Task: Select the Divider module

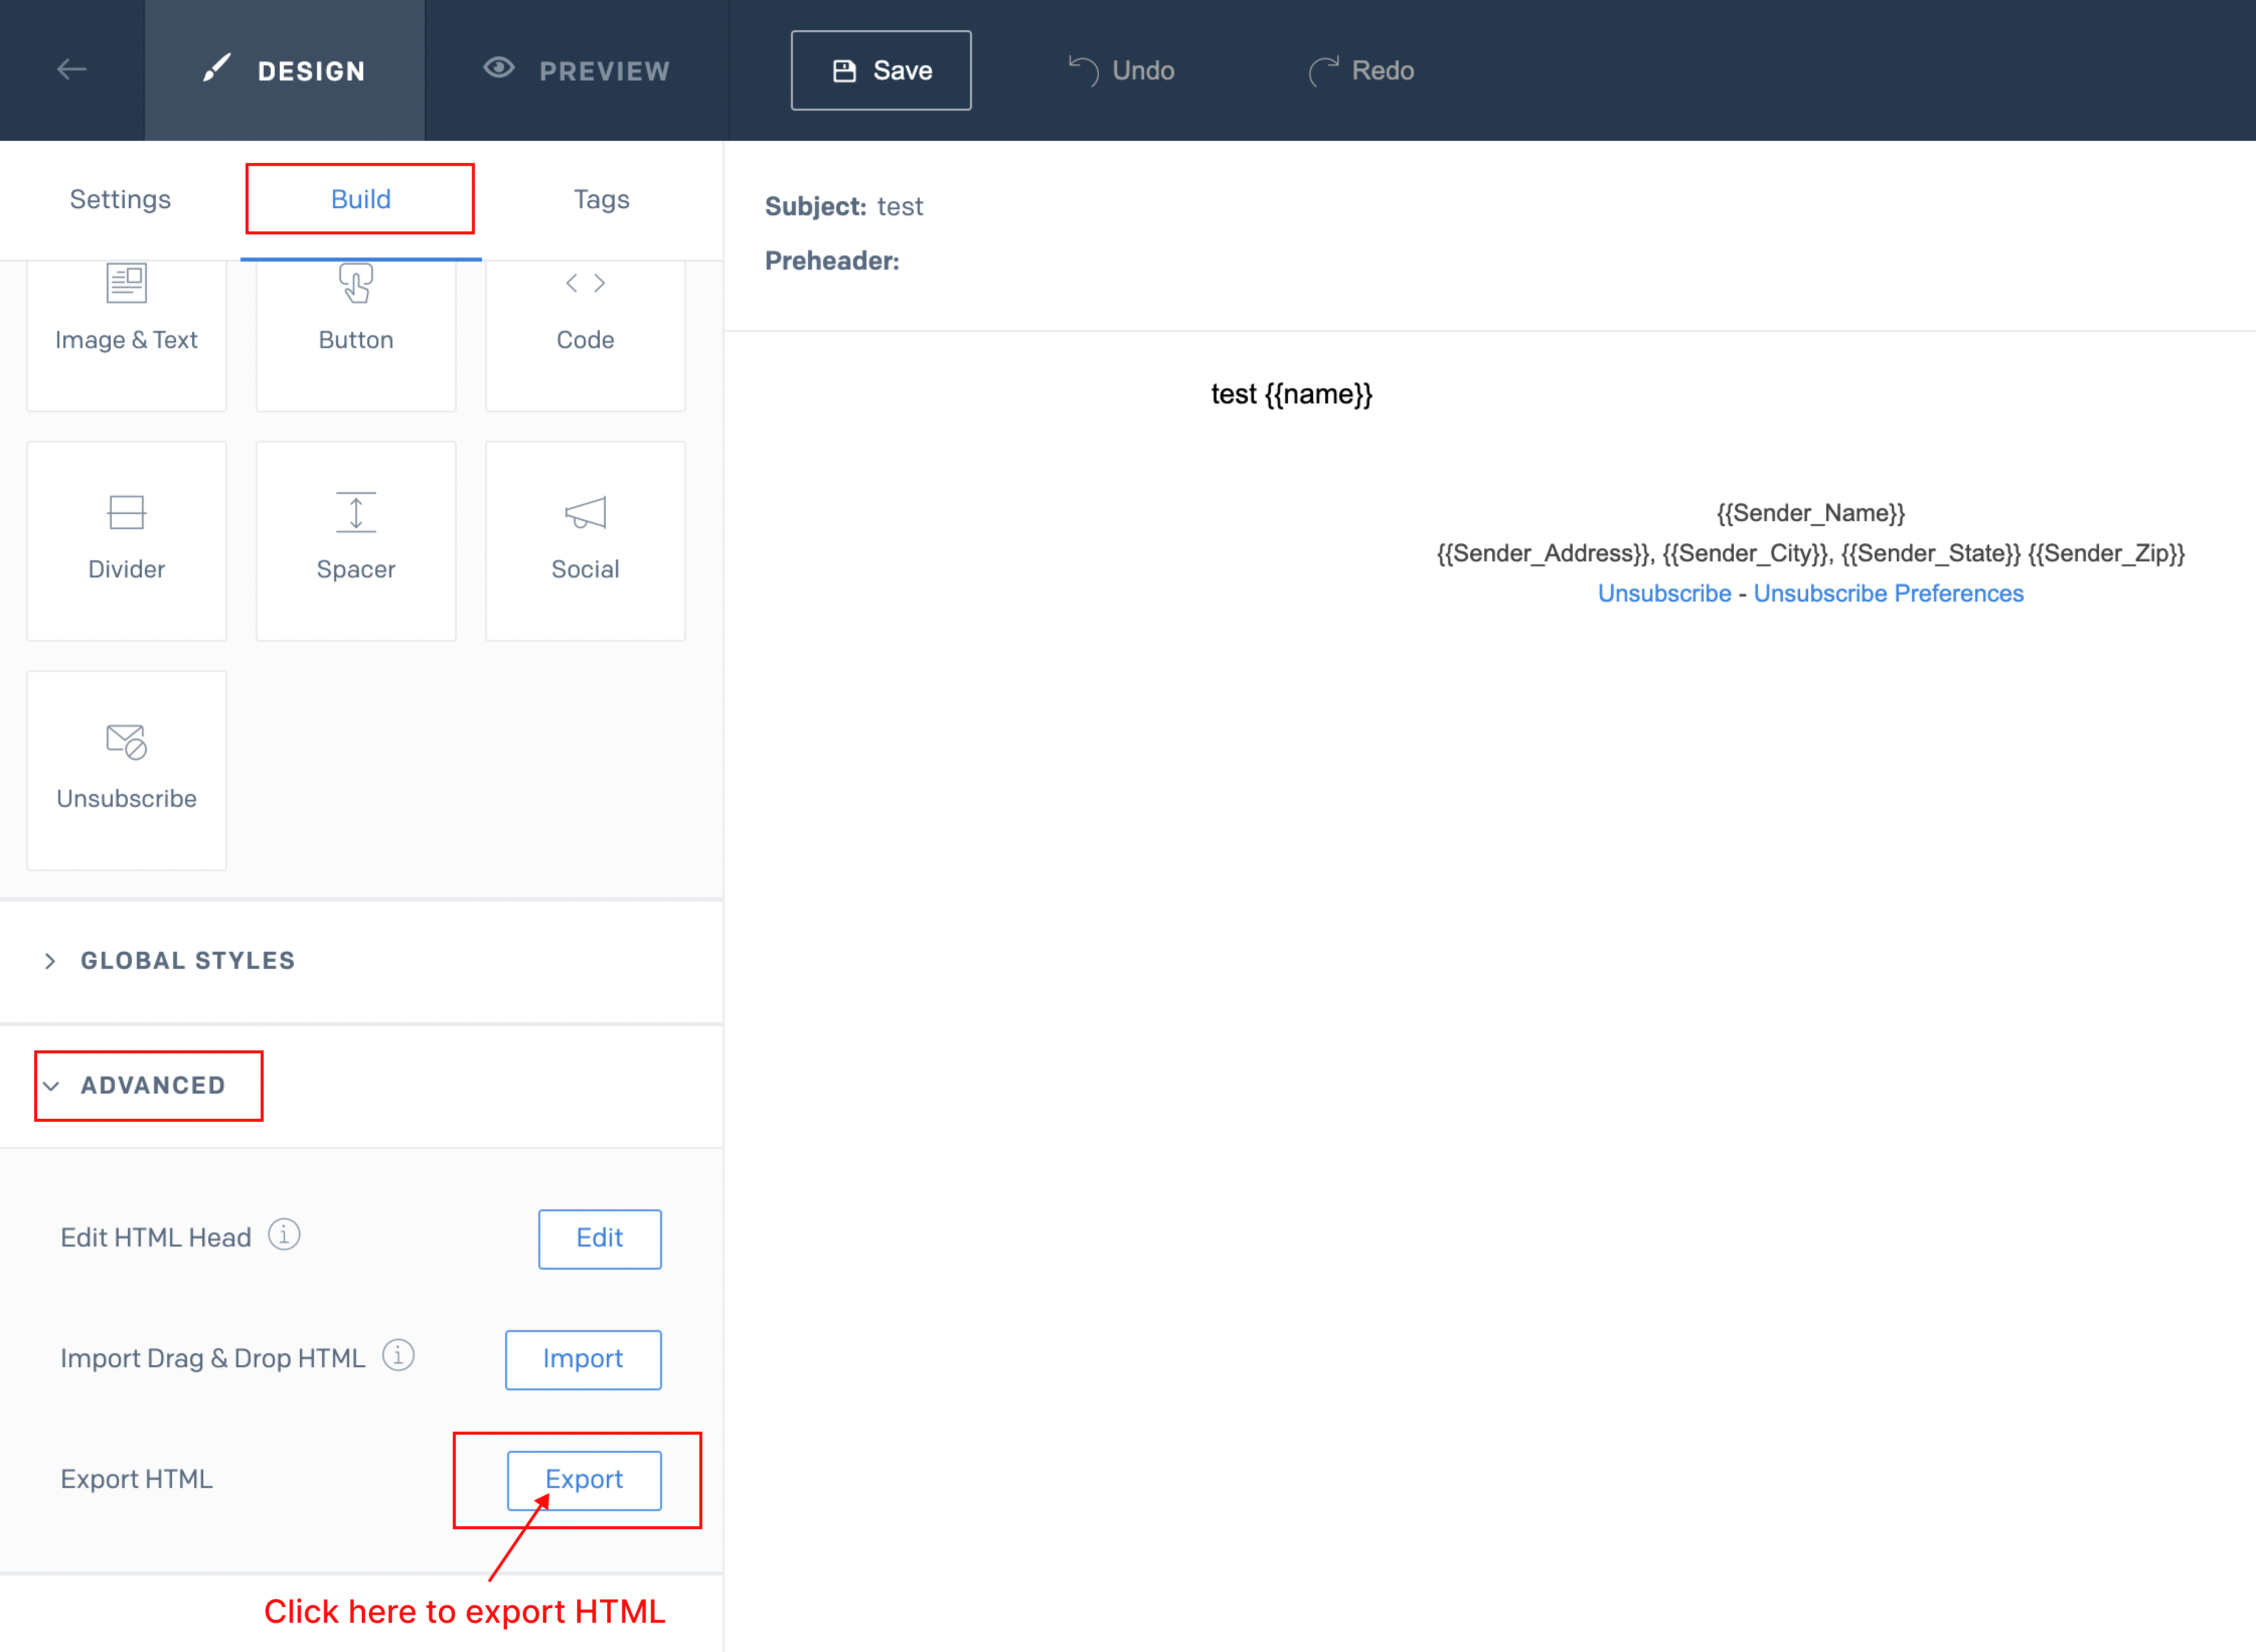Action: [126, 541]
